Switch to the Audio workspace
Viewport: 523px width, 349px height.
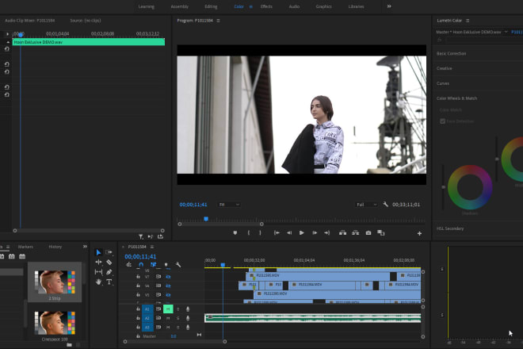(x=294, y=6)
